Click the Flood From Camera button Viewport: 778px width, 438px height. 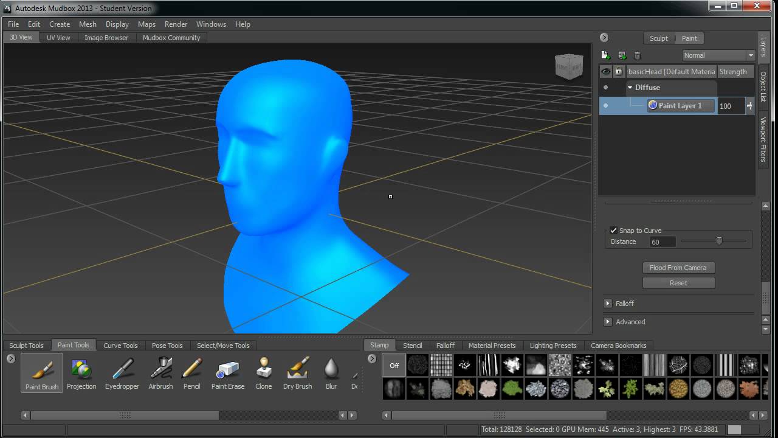point(678,268)
